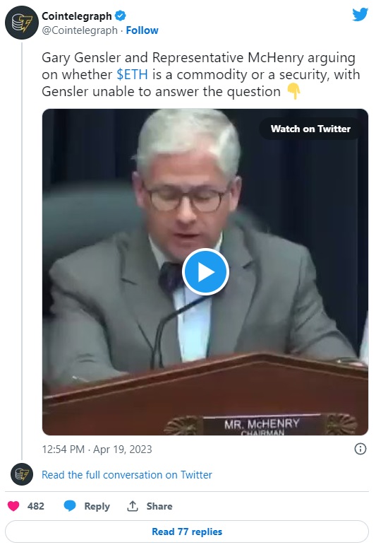The width and height of the screenshot is (376, 552).
Task: Click the 482 likes count
Action: coord(36,506)
